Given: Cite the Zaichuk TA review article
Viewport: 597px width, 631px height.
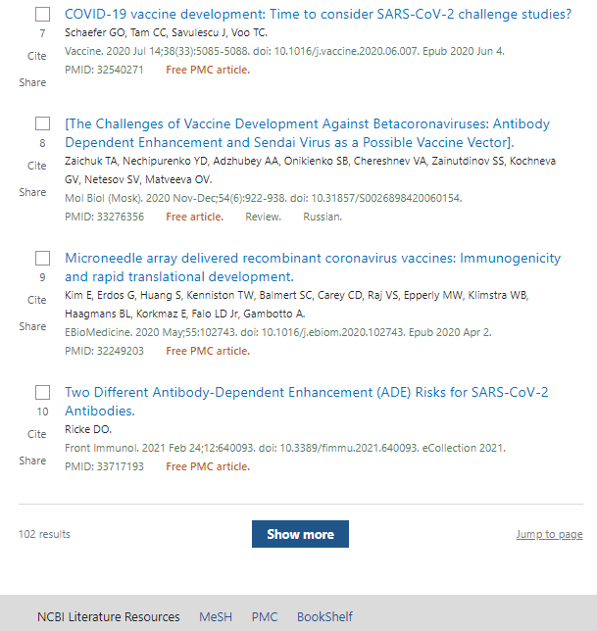Looking at the screenshot, I should coord(36,166).
